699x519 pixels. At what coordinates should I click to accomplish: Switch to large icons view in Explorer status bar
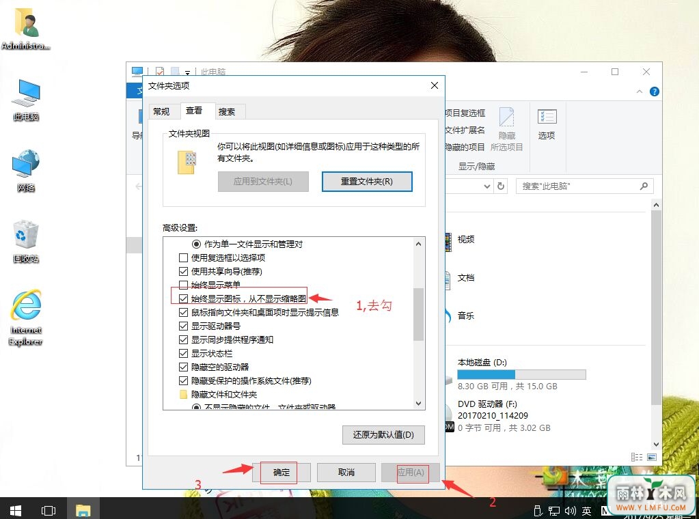click(x=652, y=457)
